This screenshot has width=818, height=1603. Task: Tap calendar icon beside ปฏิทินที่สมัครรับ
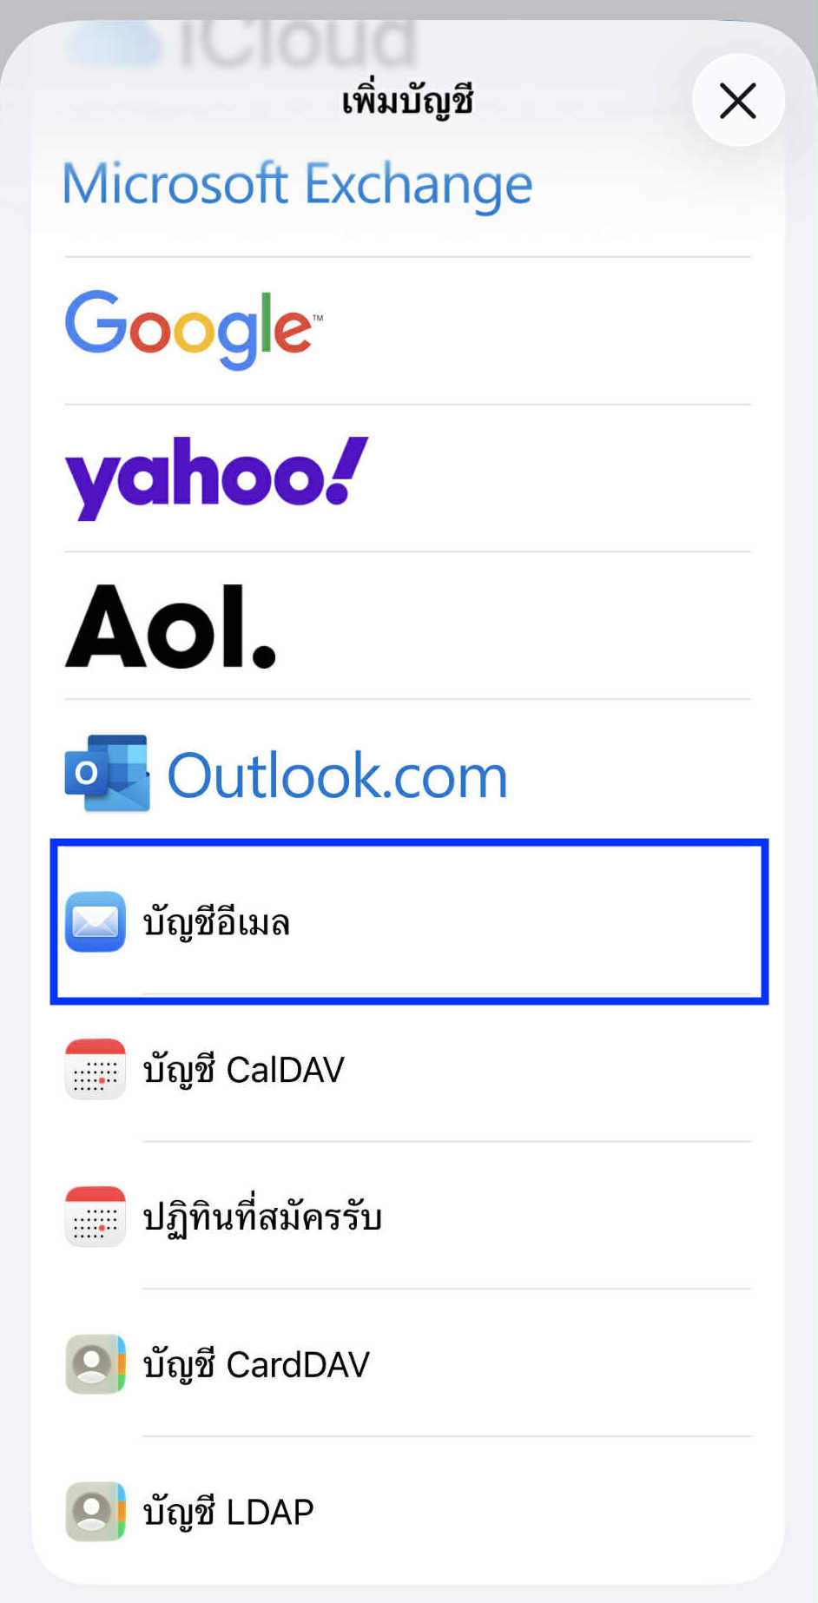click(x=96, y=1217)
